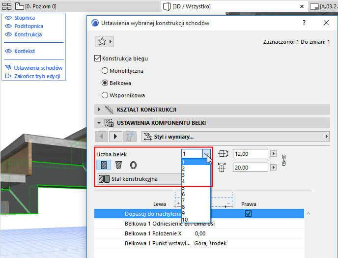Click the list scroll-up arrow

(308, 213)
